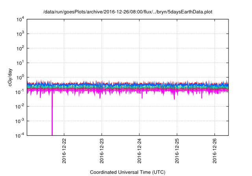The width and height of the screenshot is (252, 176).
Task: Click the magenta dropout spike reaching 10^-4
Action: click(52, 114)
